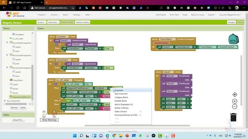This screenshot has height=139, width=248.
Task: Click the gear on Connect if block
Action: [x=57, y=45]
